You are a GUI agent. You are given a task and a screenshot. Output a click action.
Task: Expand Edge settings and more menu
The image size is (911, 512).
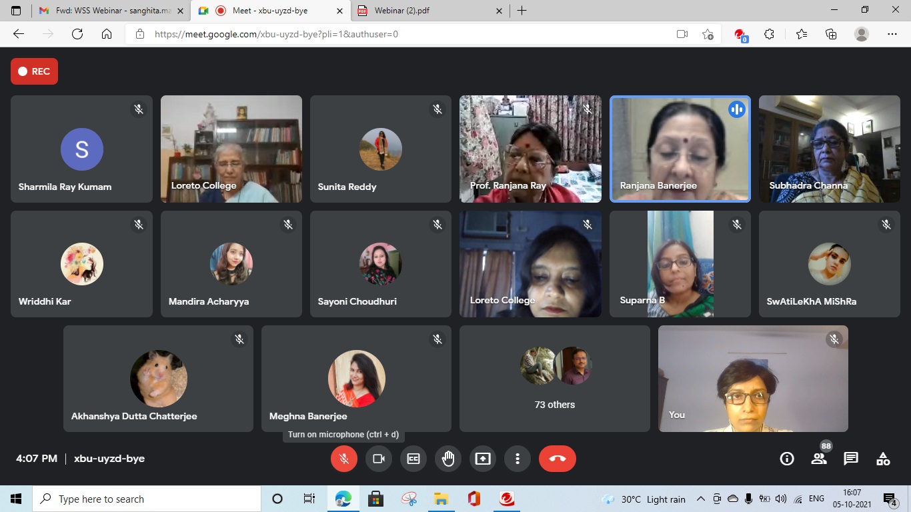[x=892, y=34]
